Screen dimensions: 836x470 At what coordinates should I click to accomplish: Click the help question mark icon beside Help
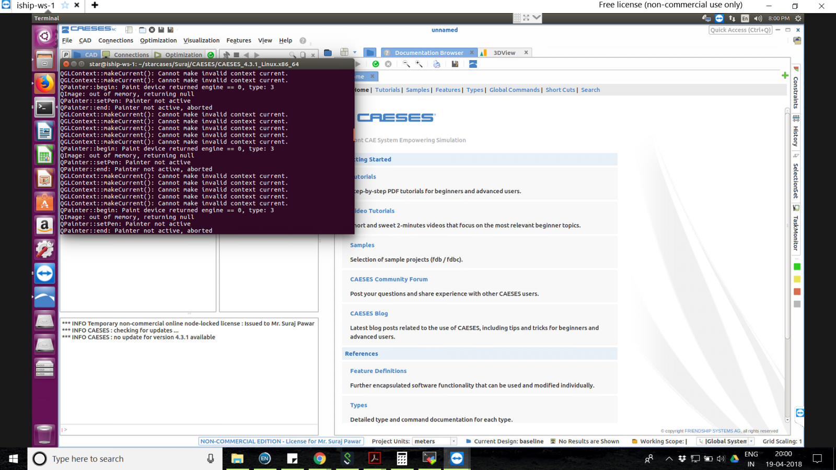(303, 41)
